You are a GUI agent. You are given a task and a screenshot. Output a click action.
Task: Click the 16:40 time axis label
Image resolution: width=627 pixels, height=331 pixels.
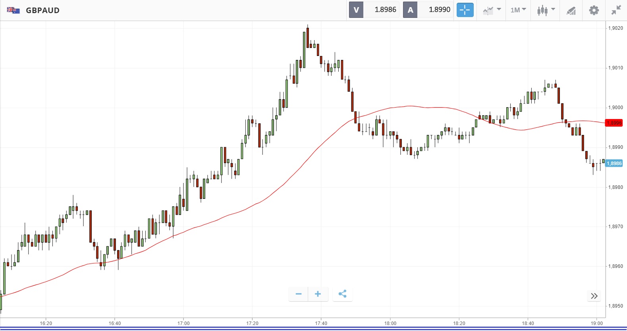click(115, 323)
